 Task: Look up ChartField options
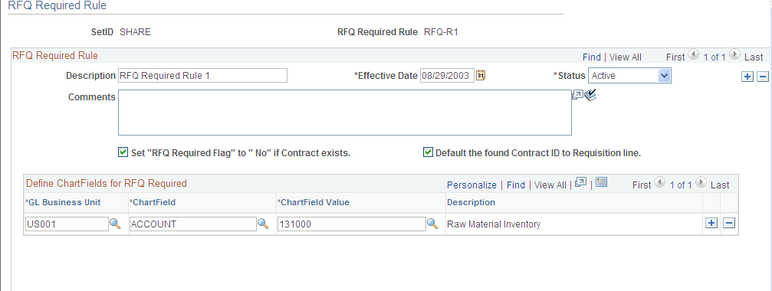coord(264,224)
